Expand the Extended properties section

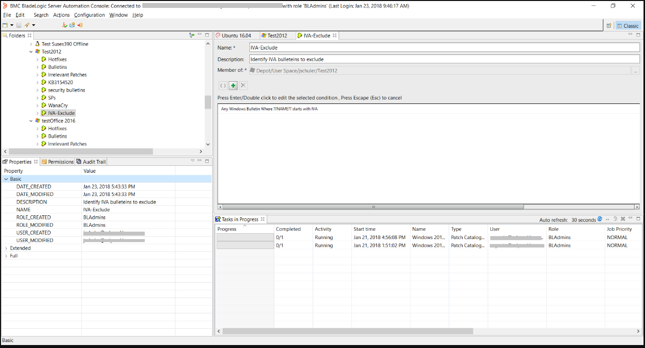coord(6,248)
